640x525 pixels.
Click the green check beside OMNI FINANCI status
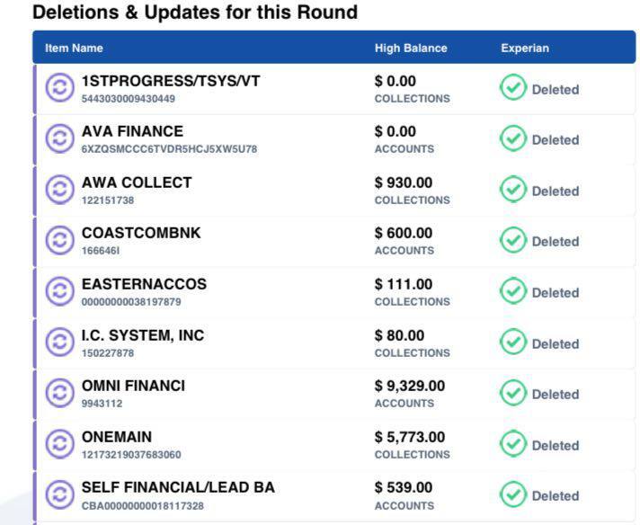(513, 394)
